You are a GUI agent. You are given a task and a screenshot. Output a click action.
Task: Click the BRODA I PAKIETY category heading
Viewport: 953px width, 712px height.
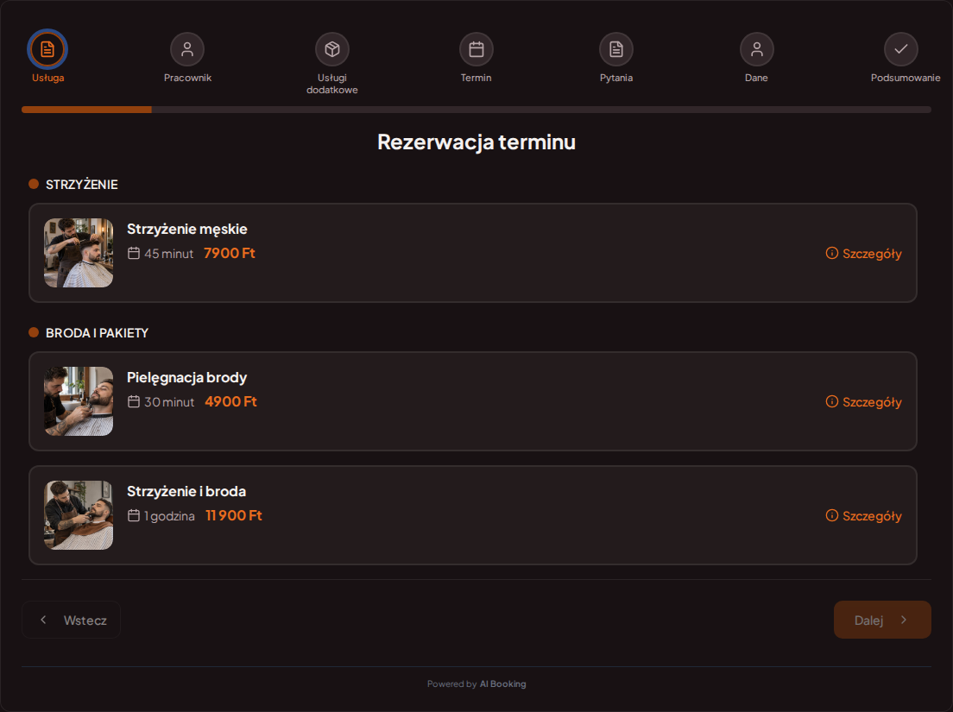[97, 333]
